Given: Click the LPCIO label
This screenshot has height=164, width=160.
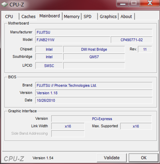Looking at the screenshot, I should (27, 65).
